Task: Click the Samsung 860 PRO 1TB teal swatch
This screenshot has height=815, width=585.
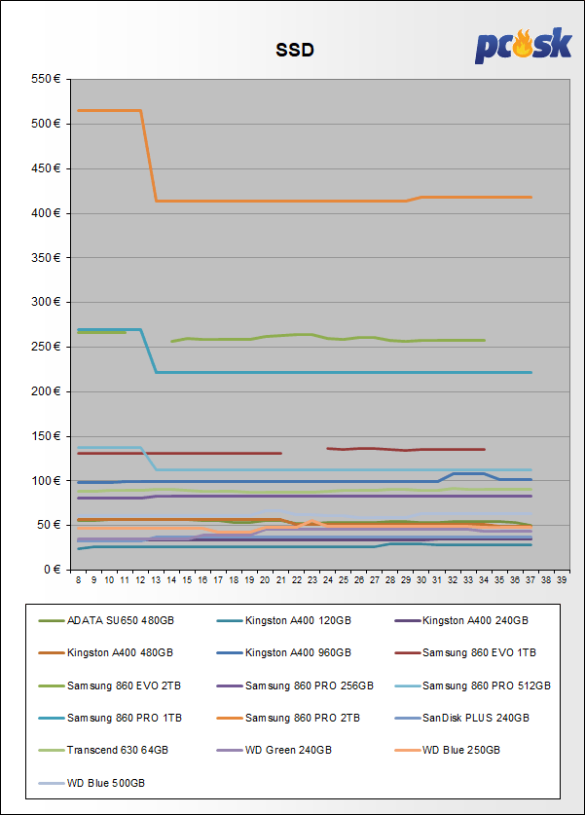Action: [52, 719]
